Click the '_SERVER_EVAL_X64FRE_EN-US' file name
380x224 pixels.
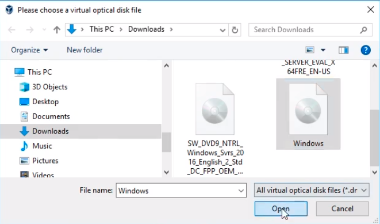coord(309,67)
